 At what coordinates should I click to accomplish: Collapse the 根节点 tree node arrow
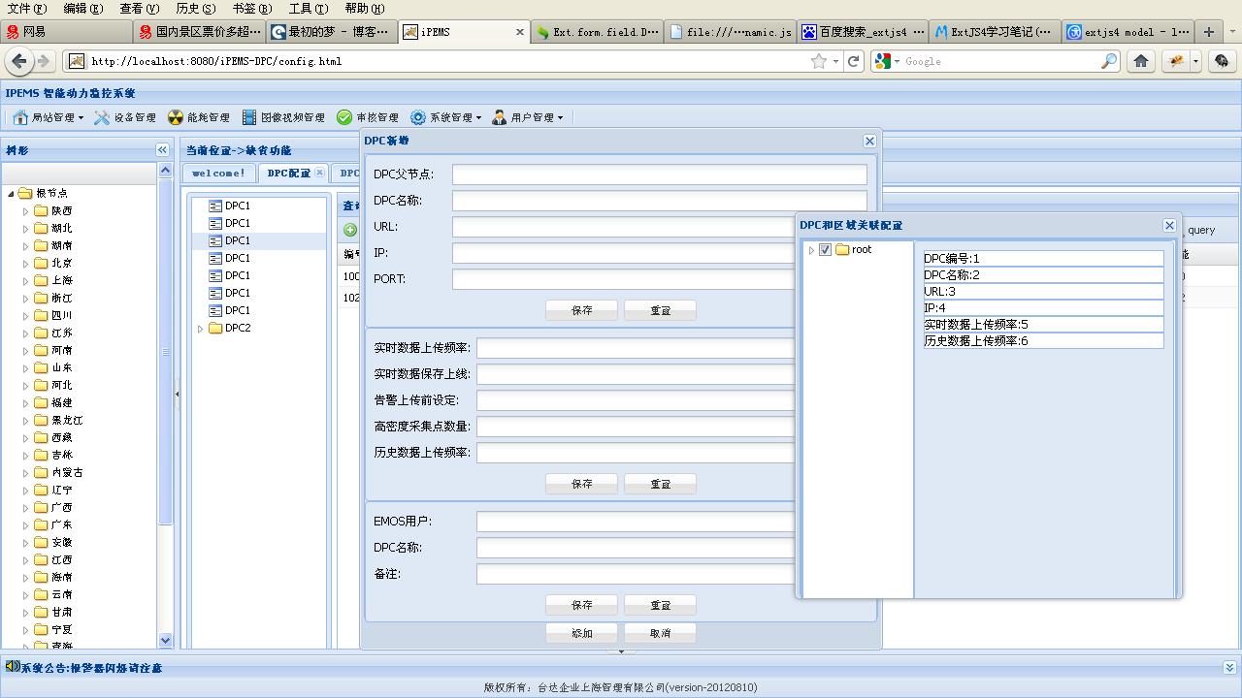click(x=11, y=193)
